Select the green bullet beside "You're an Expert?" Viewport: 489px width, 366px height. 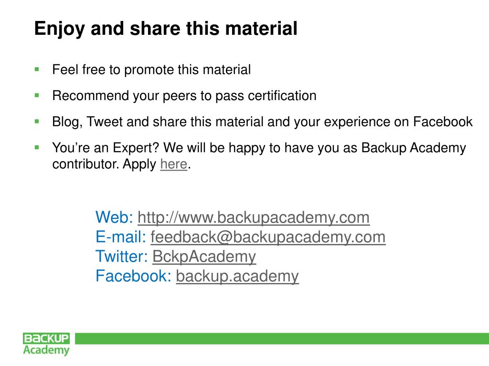(37, 148)
